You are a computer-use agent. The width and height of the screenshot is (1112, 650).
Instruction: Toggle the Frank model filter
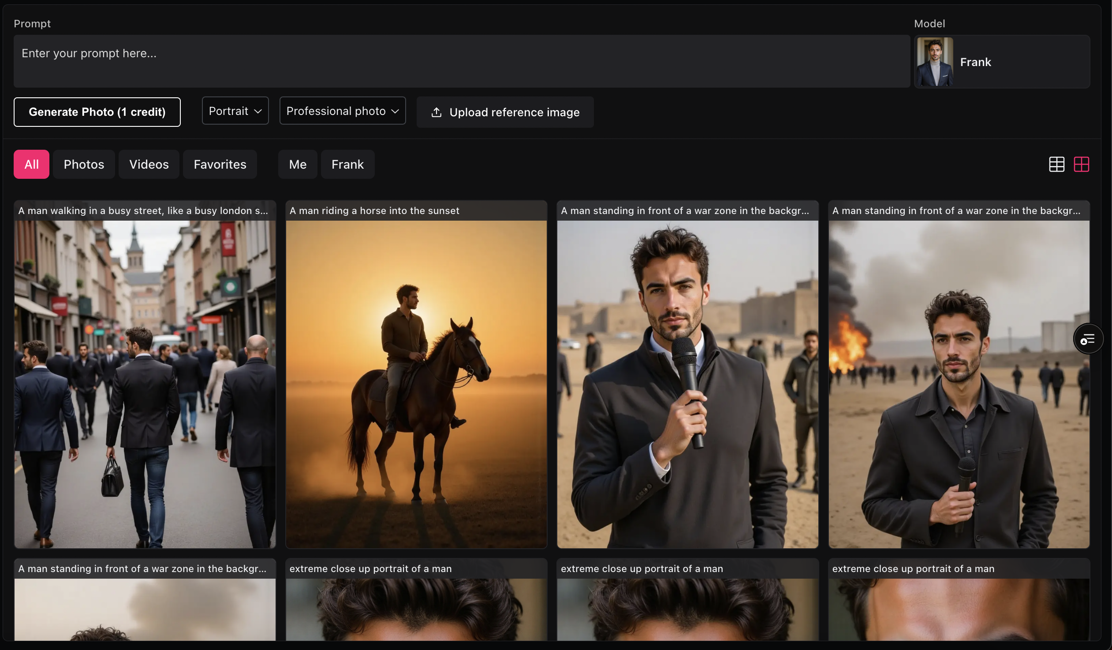tap(347, 164)
